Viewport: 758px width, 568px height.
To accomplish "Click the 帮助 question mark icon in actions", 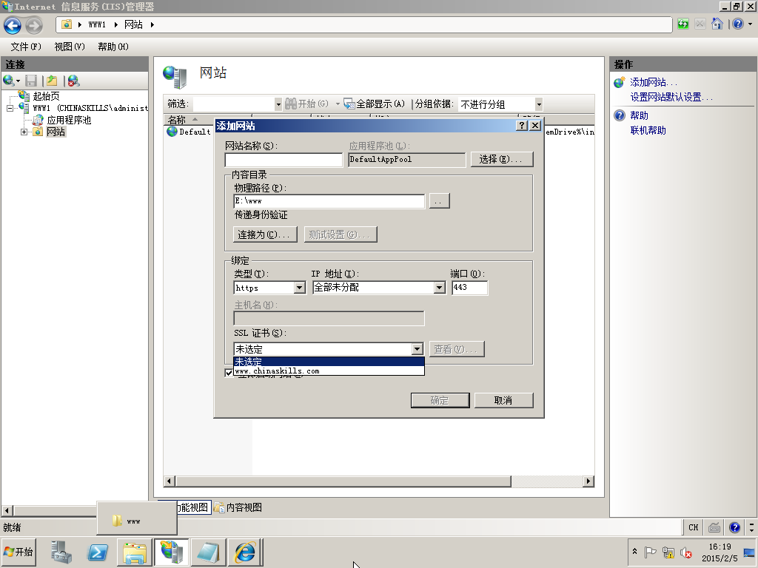I will pyautogui.click(x=620, y=115).
